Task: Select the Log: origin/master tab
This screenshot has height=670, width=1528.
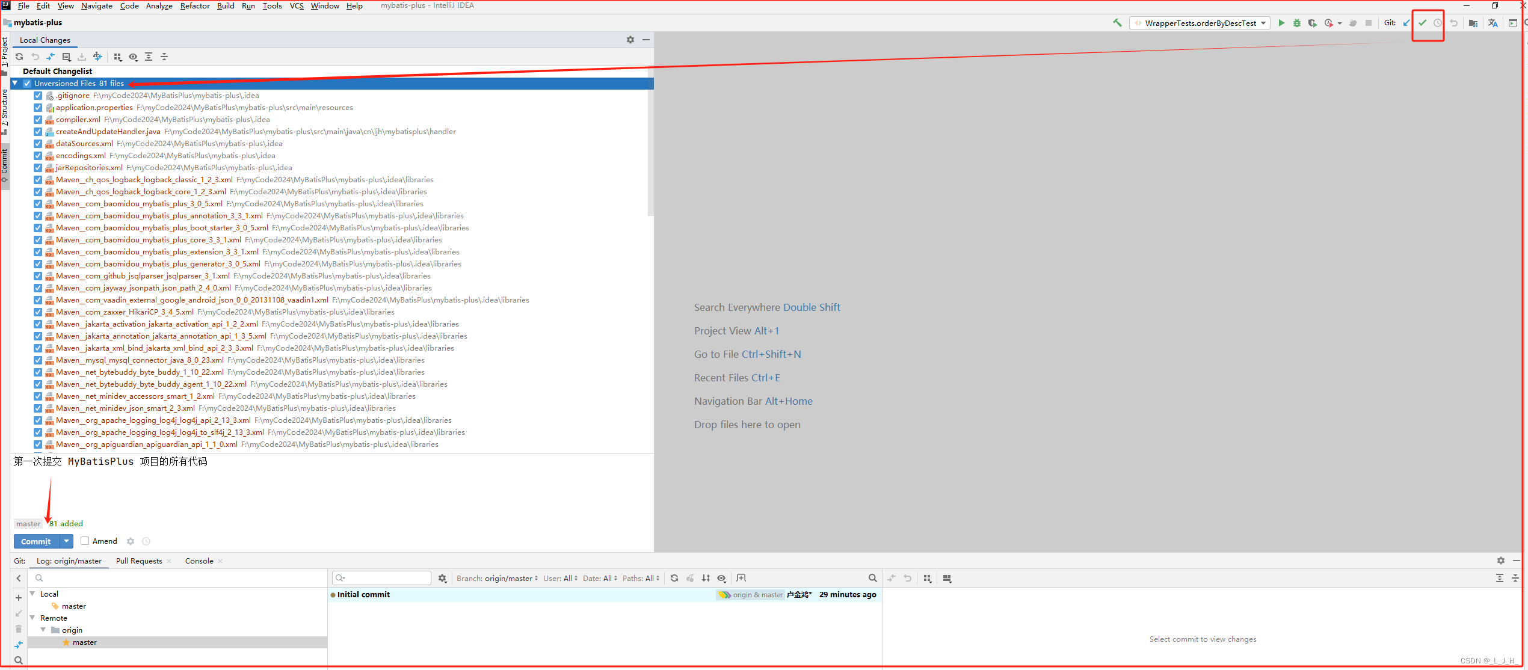Action: click(x=69, y=561)
